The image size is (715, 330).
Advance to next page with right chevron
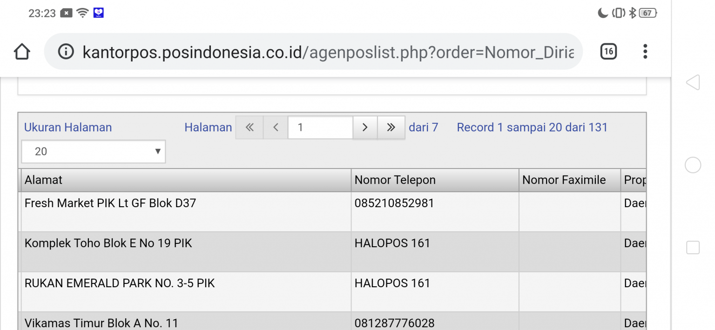tap(365, 127)
